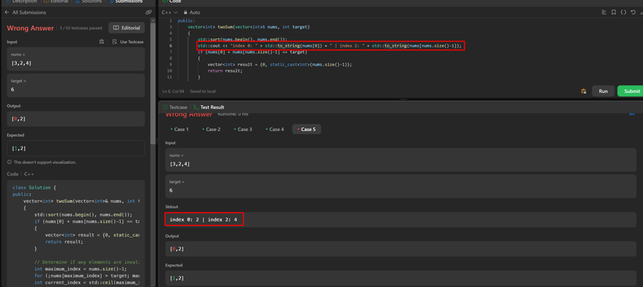Click the bookmark icon in the code toolbar
The width and height of the screenshot is (643, 287).
coord(613,12)
